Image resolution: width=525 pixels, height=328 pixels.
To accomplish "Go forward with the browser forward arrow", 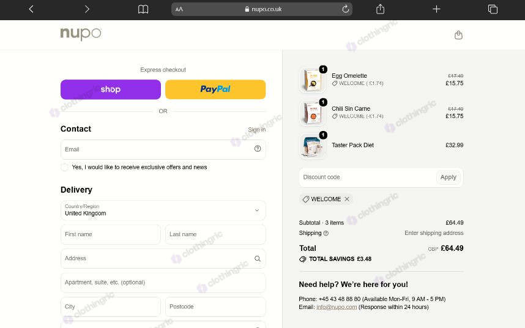I will click(87, 9).
